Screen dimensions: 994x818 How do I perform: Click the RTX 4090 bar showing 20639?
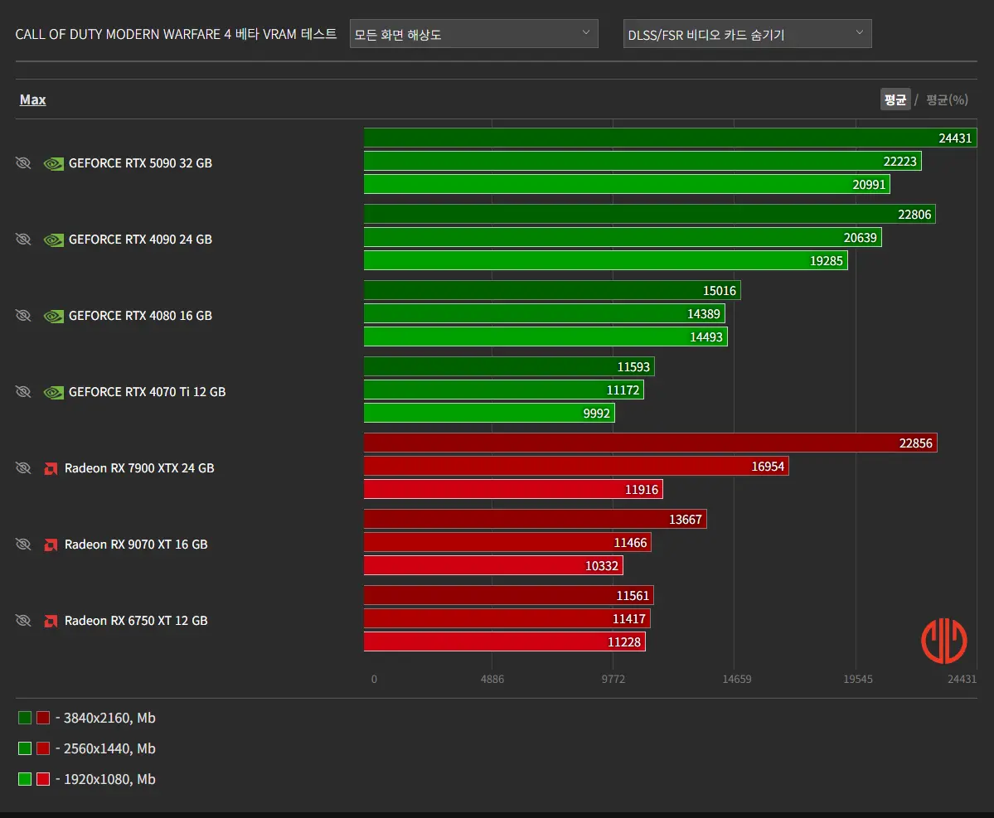click(623, 237)
